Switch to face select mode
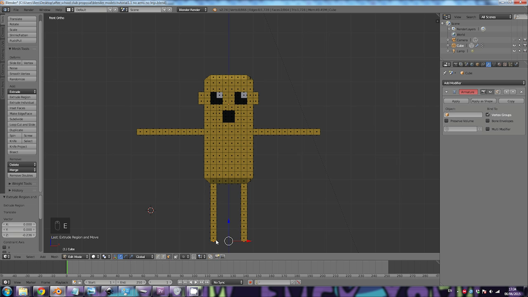The image size is (528, 297). (169, 257)
